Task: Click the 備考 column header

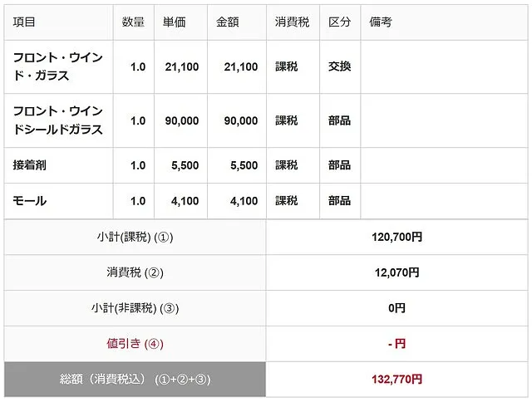Action: click(381, 22)
